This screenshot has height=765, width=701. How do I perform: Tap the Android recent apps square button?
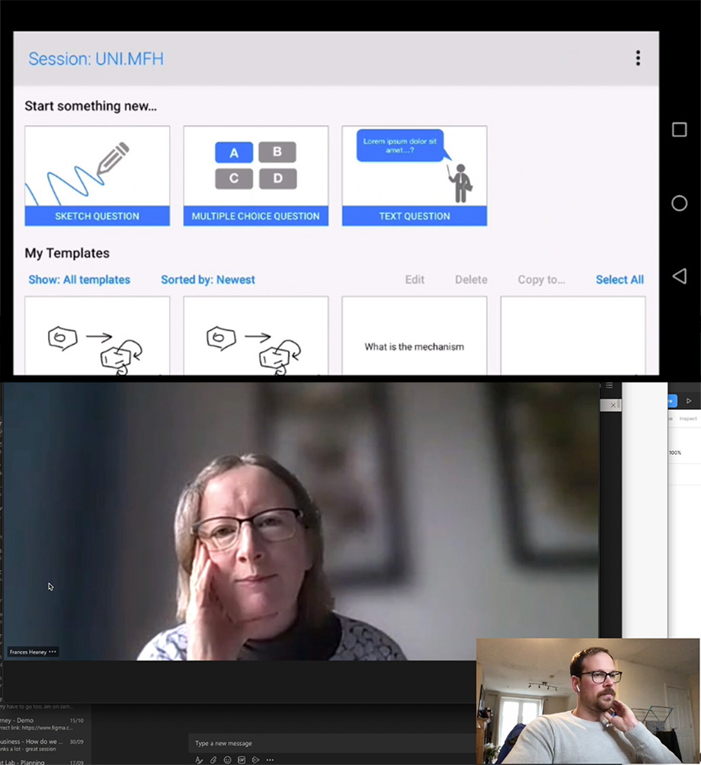pyautogui.click(x=679, y=130)
